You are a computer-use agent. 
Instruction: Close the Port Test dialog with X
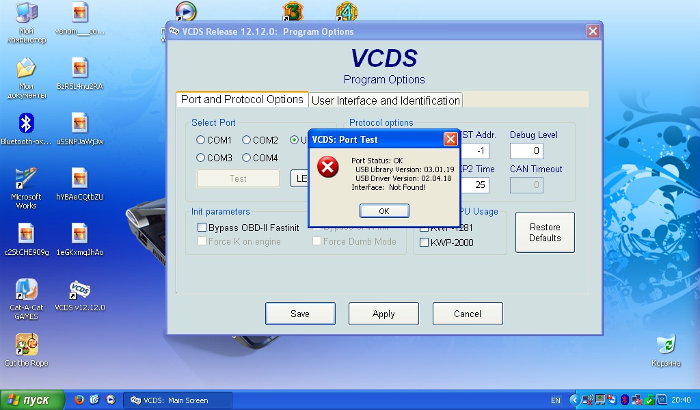pos(450,139)
